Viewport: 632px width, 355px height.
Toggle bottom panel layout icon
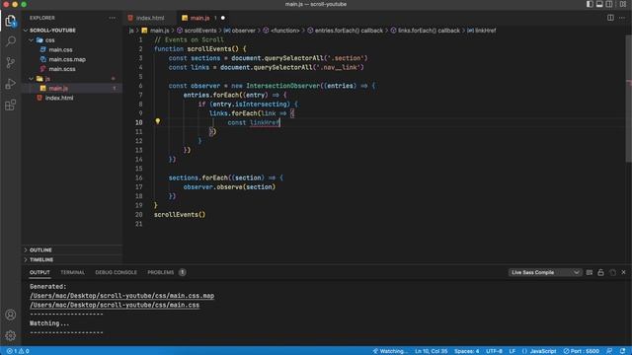599,4
